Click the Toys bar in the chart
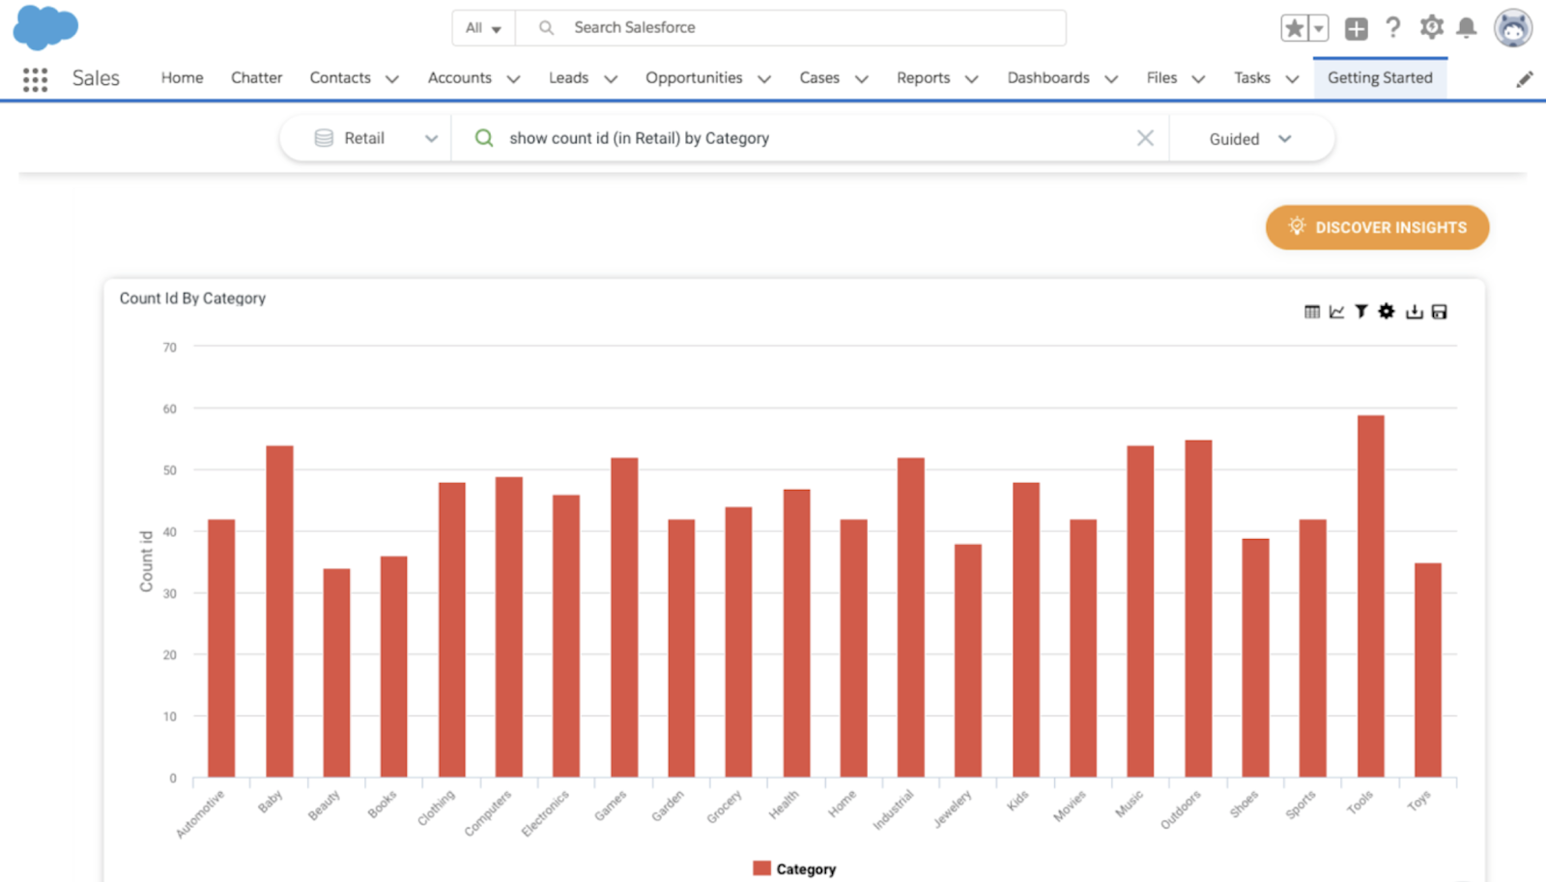Viewport: 1546px width, 882px height. [1428, 669]
